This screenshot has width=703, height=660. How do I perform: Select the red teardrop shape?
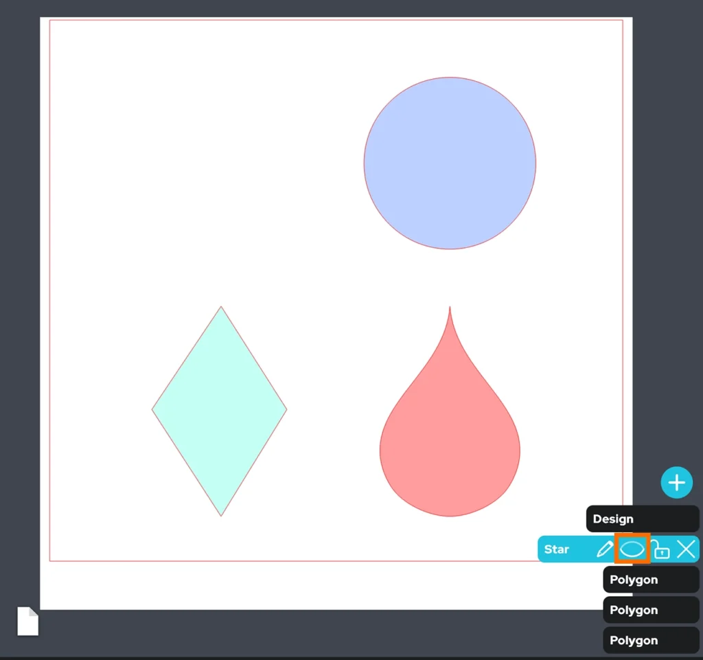[450, 446]
